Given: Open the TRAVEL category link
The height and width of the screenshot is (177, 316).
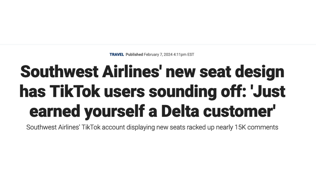Looking at the screenshot, I should click(117, 55).
